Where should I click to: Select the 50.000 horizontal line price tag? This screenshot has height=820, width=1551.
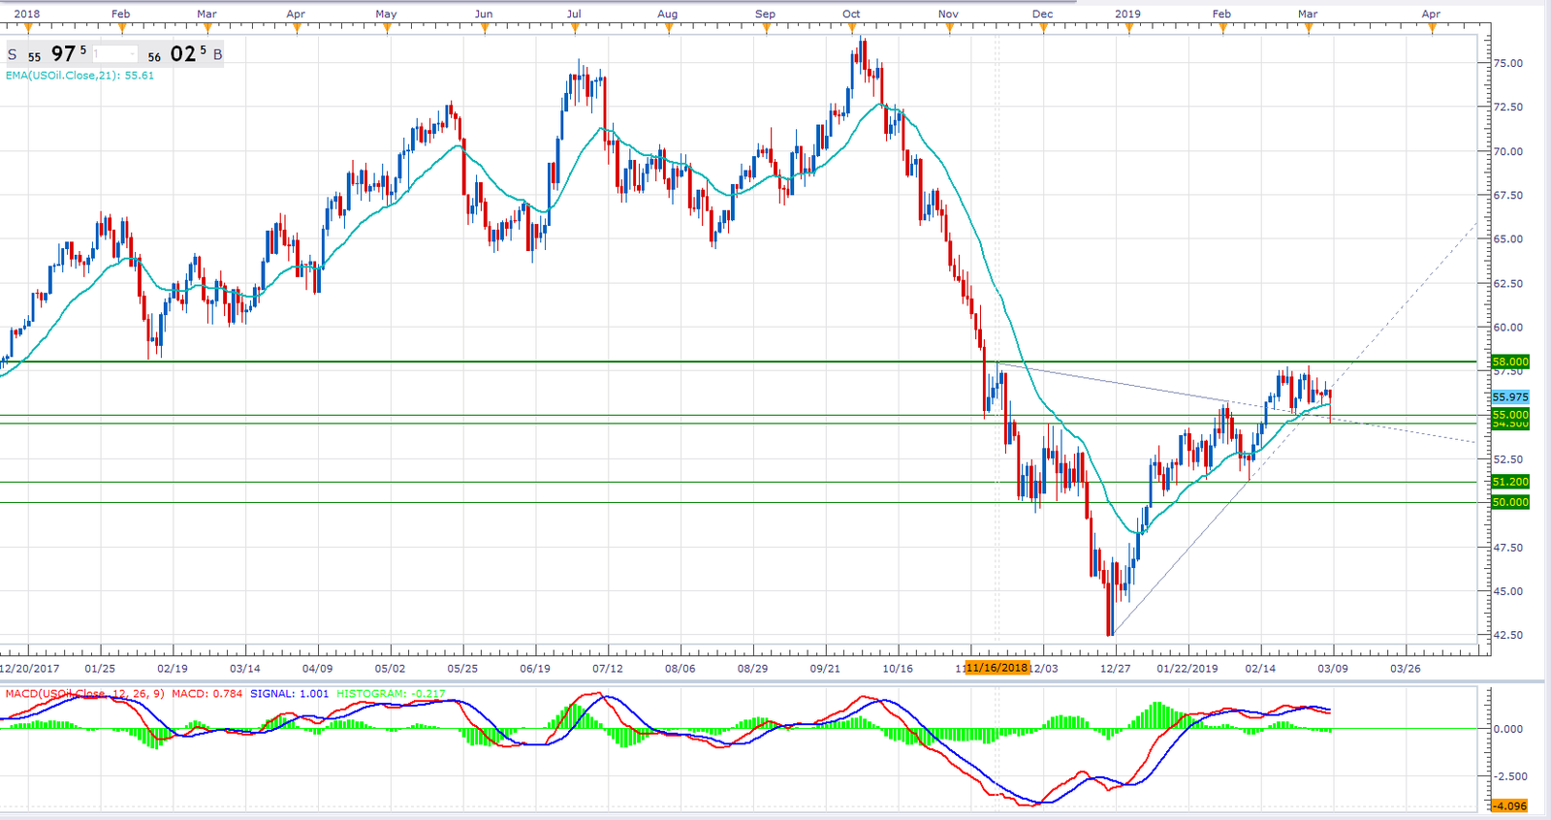pos(1510,502)
